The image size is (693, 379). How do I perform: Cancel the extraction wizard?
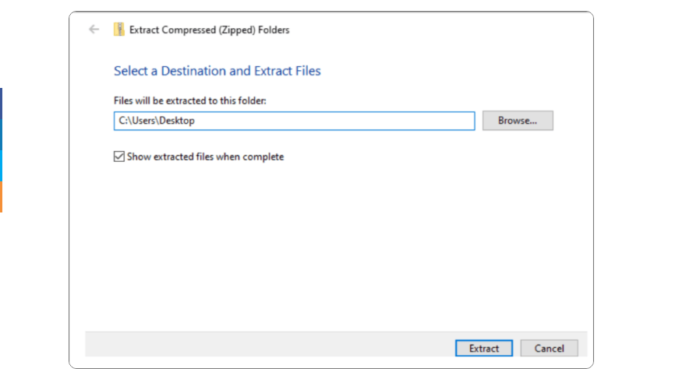click(x=549, y=348)
